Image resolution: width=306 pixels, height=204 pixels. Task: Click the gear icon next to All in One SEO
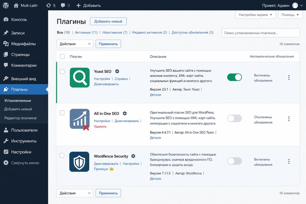[x=125, y=113]
